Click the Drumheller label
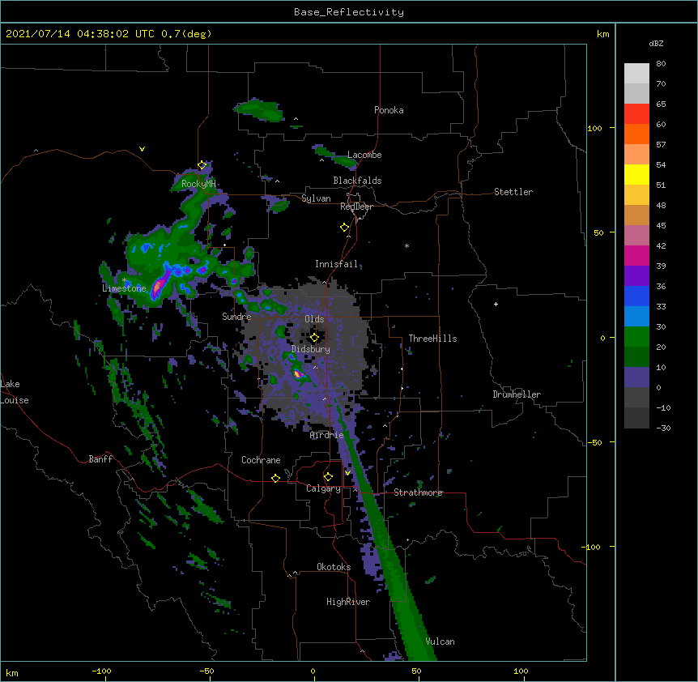 click(x=517, y=394)
